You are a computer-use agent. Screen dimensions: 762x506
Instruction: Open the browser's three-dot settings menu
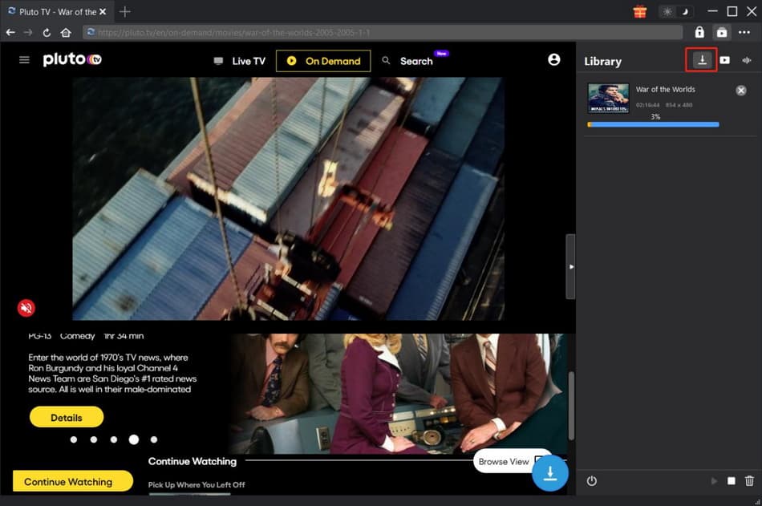[744, 32]
